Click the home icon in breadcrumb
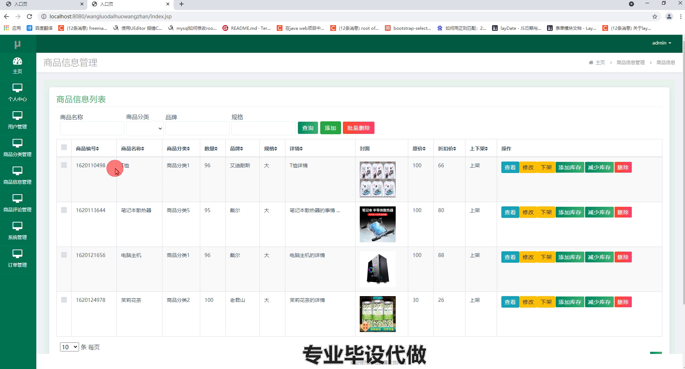 tap(591, 62)
